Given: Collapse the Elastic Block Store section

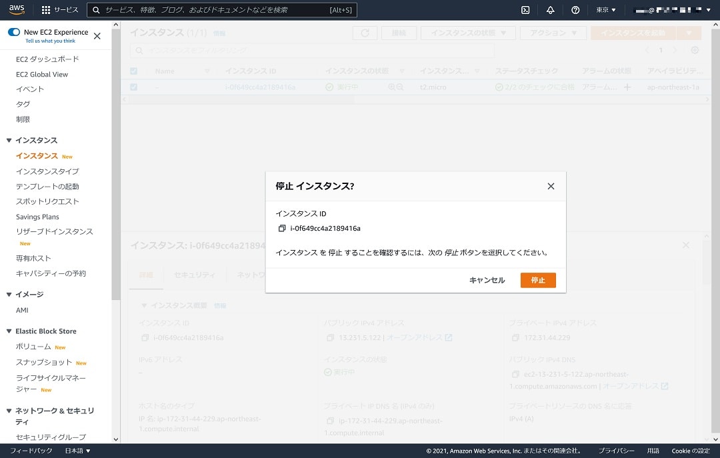Looking at the screenshot, I should (x=9, y=331).
